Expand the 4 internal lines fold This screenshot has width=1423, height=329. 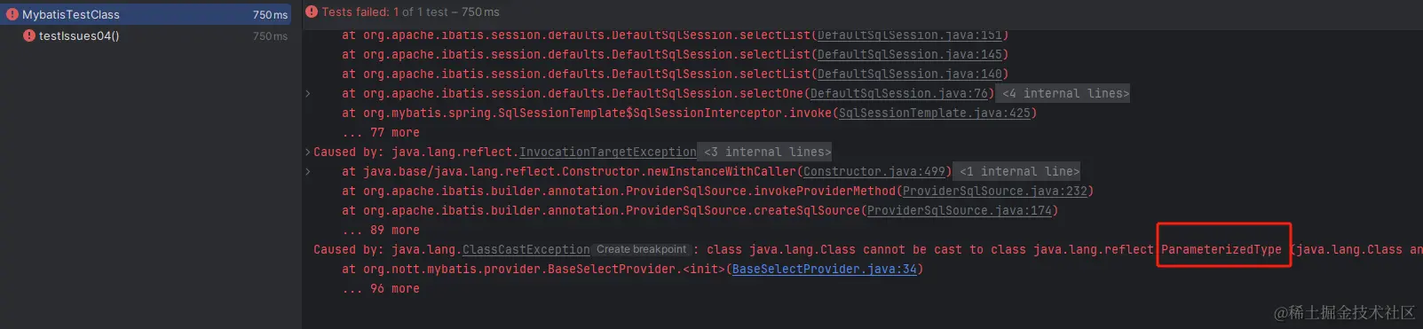(1065, 93)
